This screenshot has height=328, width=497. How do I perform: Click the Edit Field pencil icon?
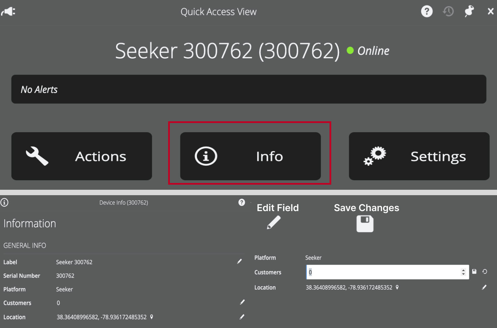pyautogui.click(x=273, y=223)
